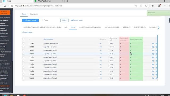
Task: Switch to the Виды работ tab
Action: click(34, 14)
